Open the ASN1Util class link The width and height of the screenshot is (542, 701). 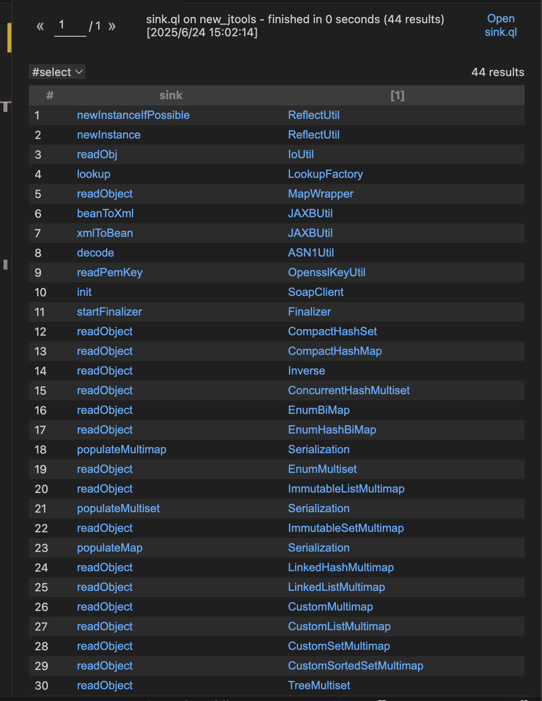tap(311, 253)
